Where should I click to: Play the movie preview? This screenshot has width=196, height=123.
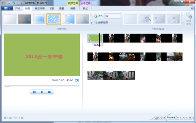pyautogui.click(x=42, y=92)
